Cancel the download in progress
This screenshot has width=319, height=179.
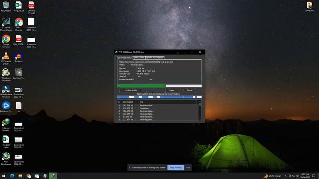pyautogui.click(x=190, y=90)
